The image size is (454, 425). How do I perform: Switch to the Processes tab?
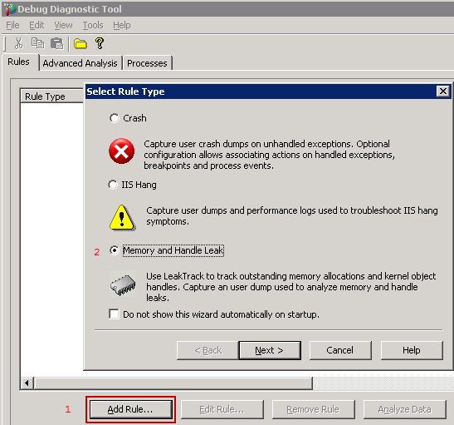[147, 63]
